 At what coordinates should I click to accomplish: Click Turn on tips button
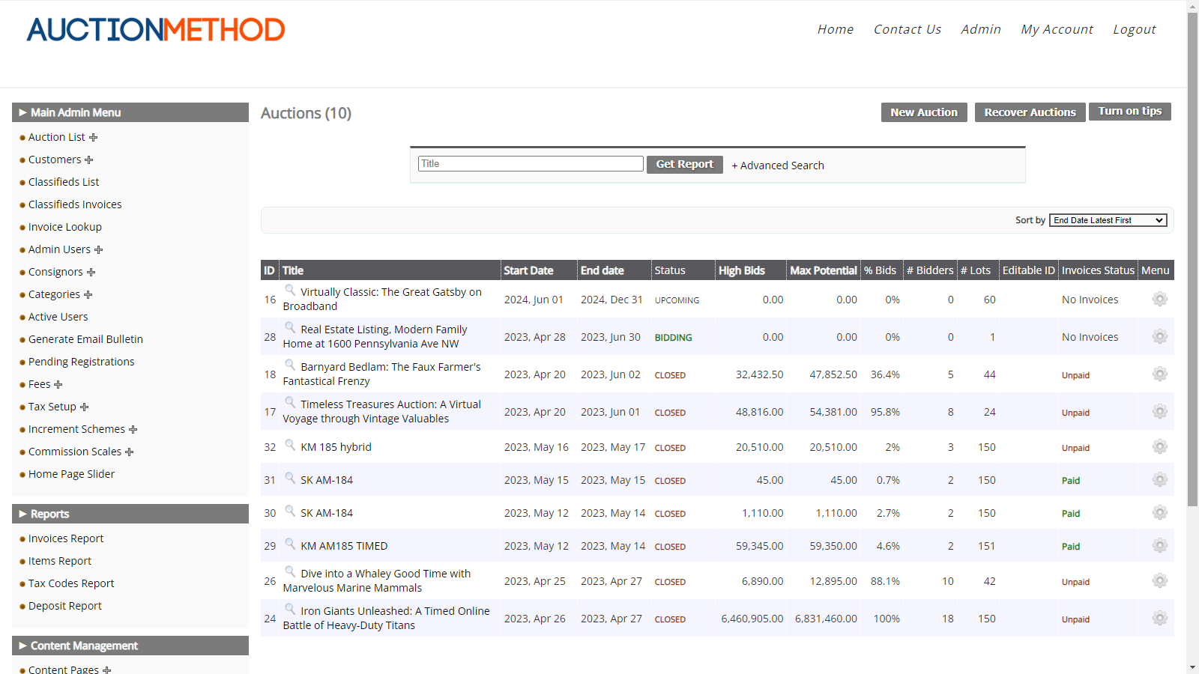point(1130,112)
